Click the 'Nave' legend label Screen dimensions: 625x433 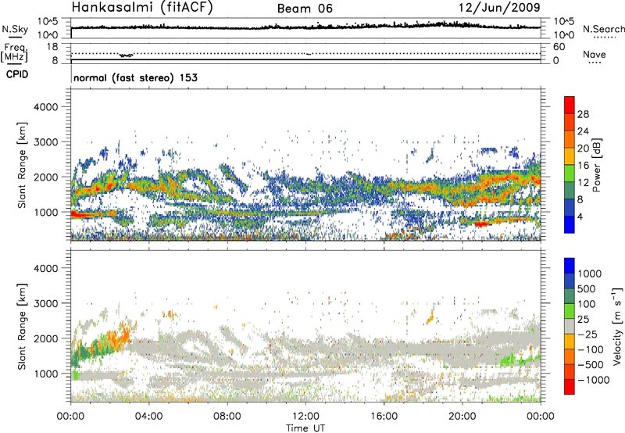coord(595,54)
